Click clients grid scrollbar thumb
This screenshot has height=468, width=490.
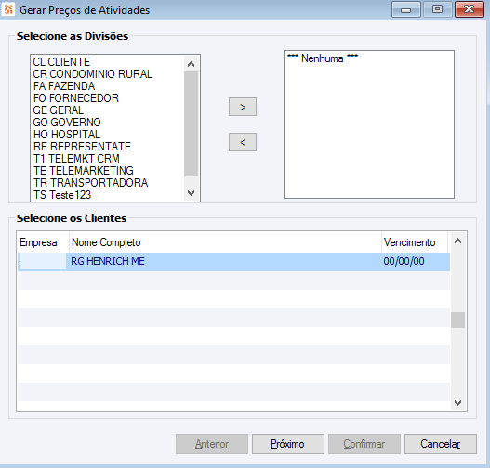[457, 320]
